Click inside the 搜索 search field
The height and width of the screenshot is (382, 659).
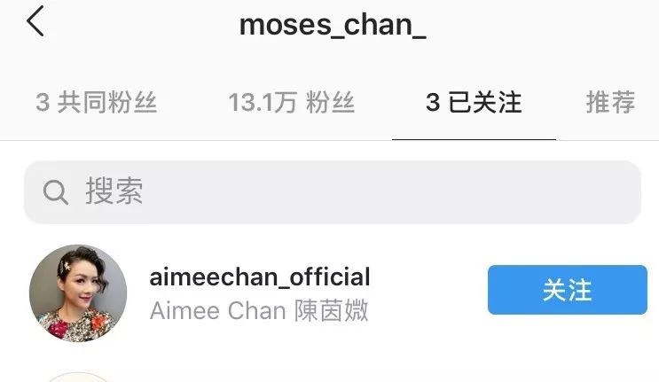click(x=333, y=192)
